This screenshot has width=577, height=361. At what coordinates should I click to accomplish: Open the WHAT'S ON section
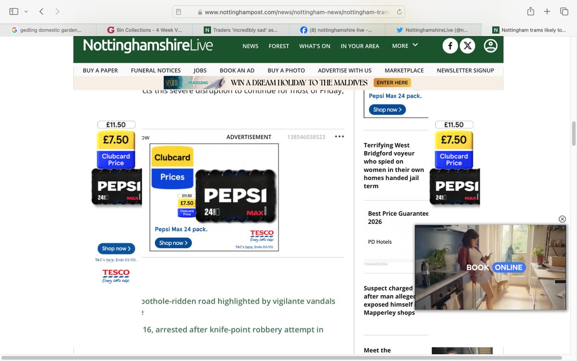pos(314,46)
